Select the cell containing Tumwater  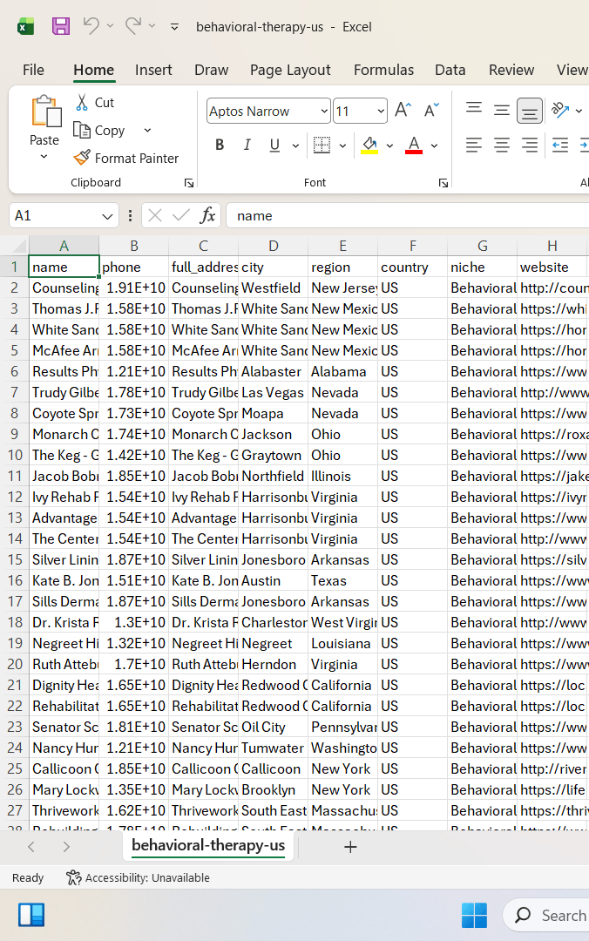274,748
